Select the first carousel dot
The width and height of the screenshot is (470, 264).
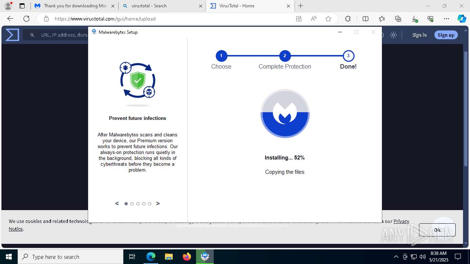[126, 203]
